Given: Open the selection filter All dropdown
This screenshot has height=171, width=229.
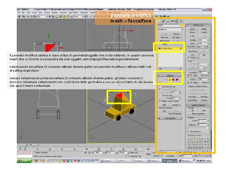Looking at the screenshot, I should click(43, 16).
